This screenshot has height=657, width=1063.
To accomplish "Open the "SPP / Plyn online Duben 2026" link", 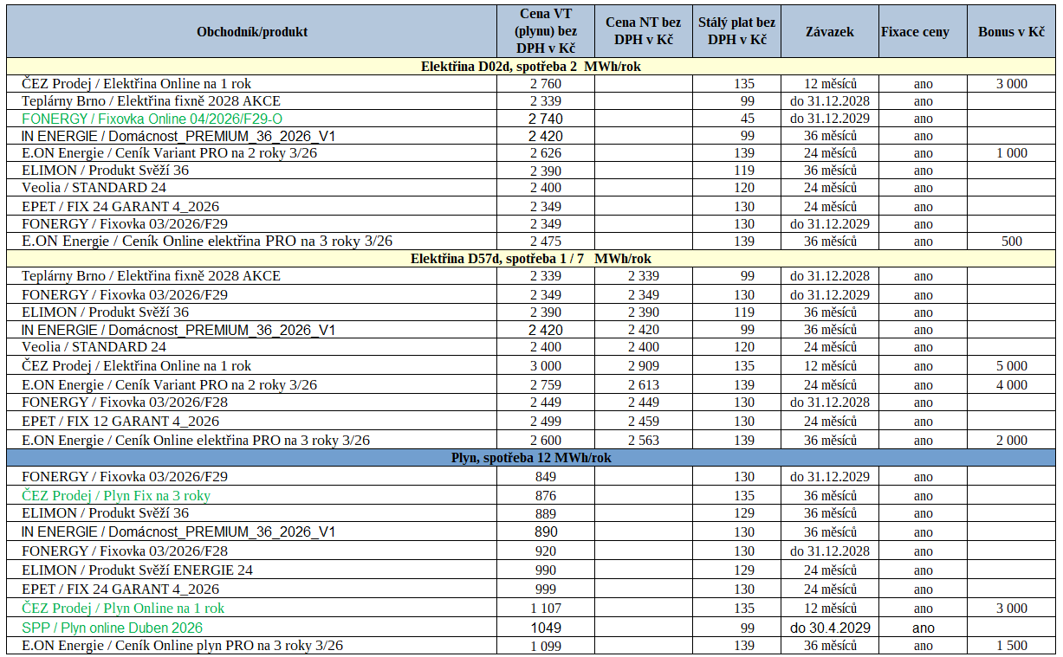I will coord(112,628).
